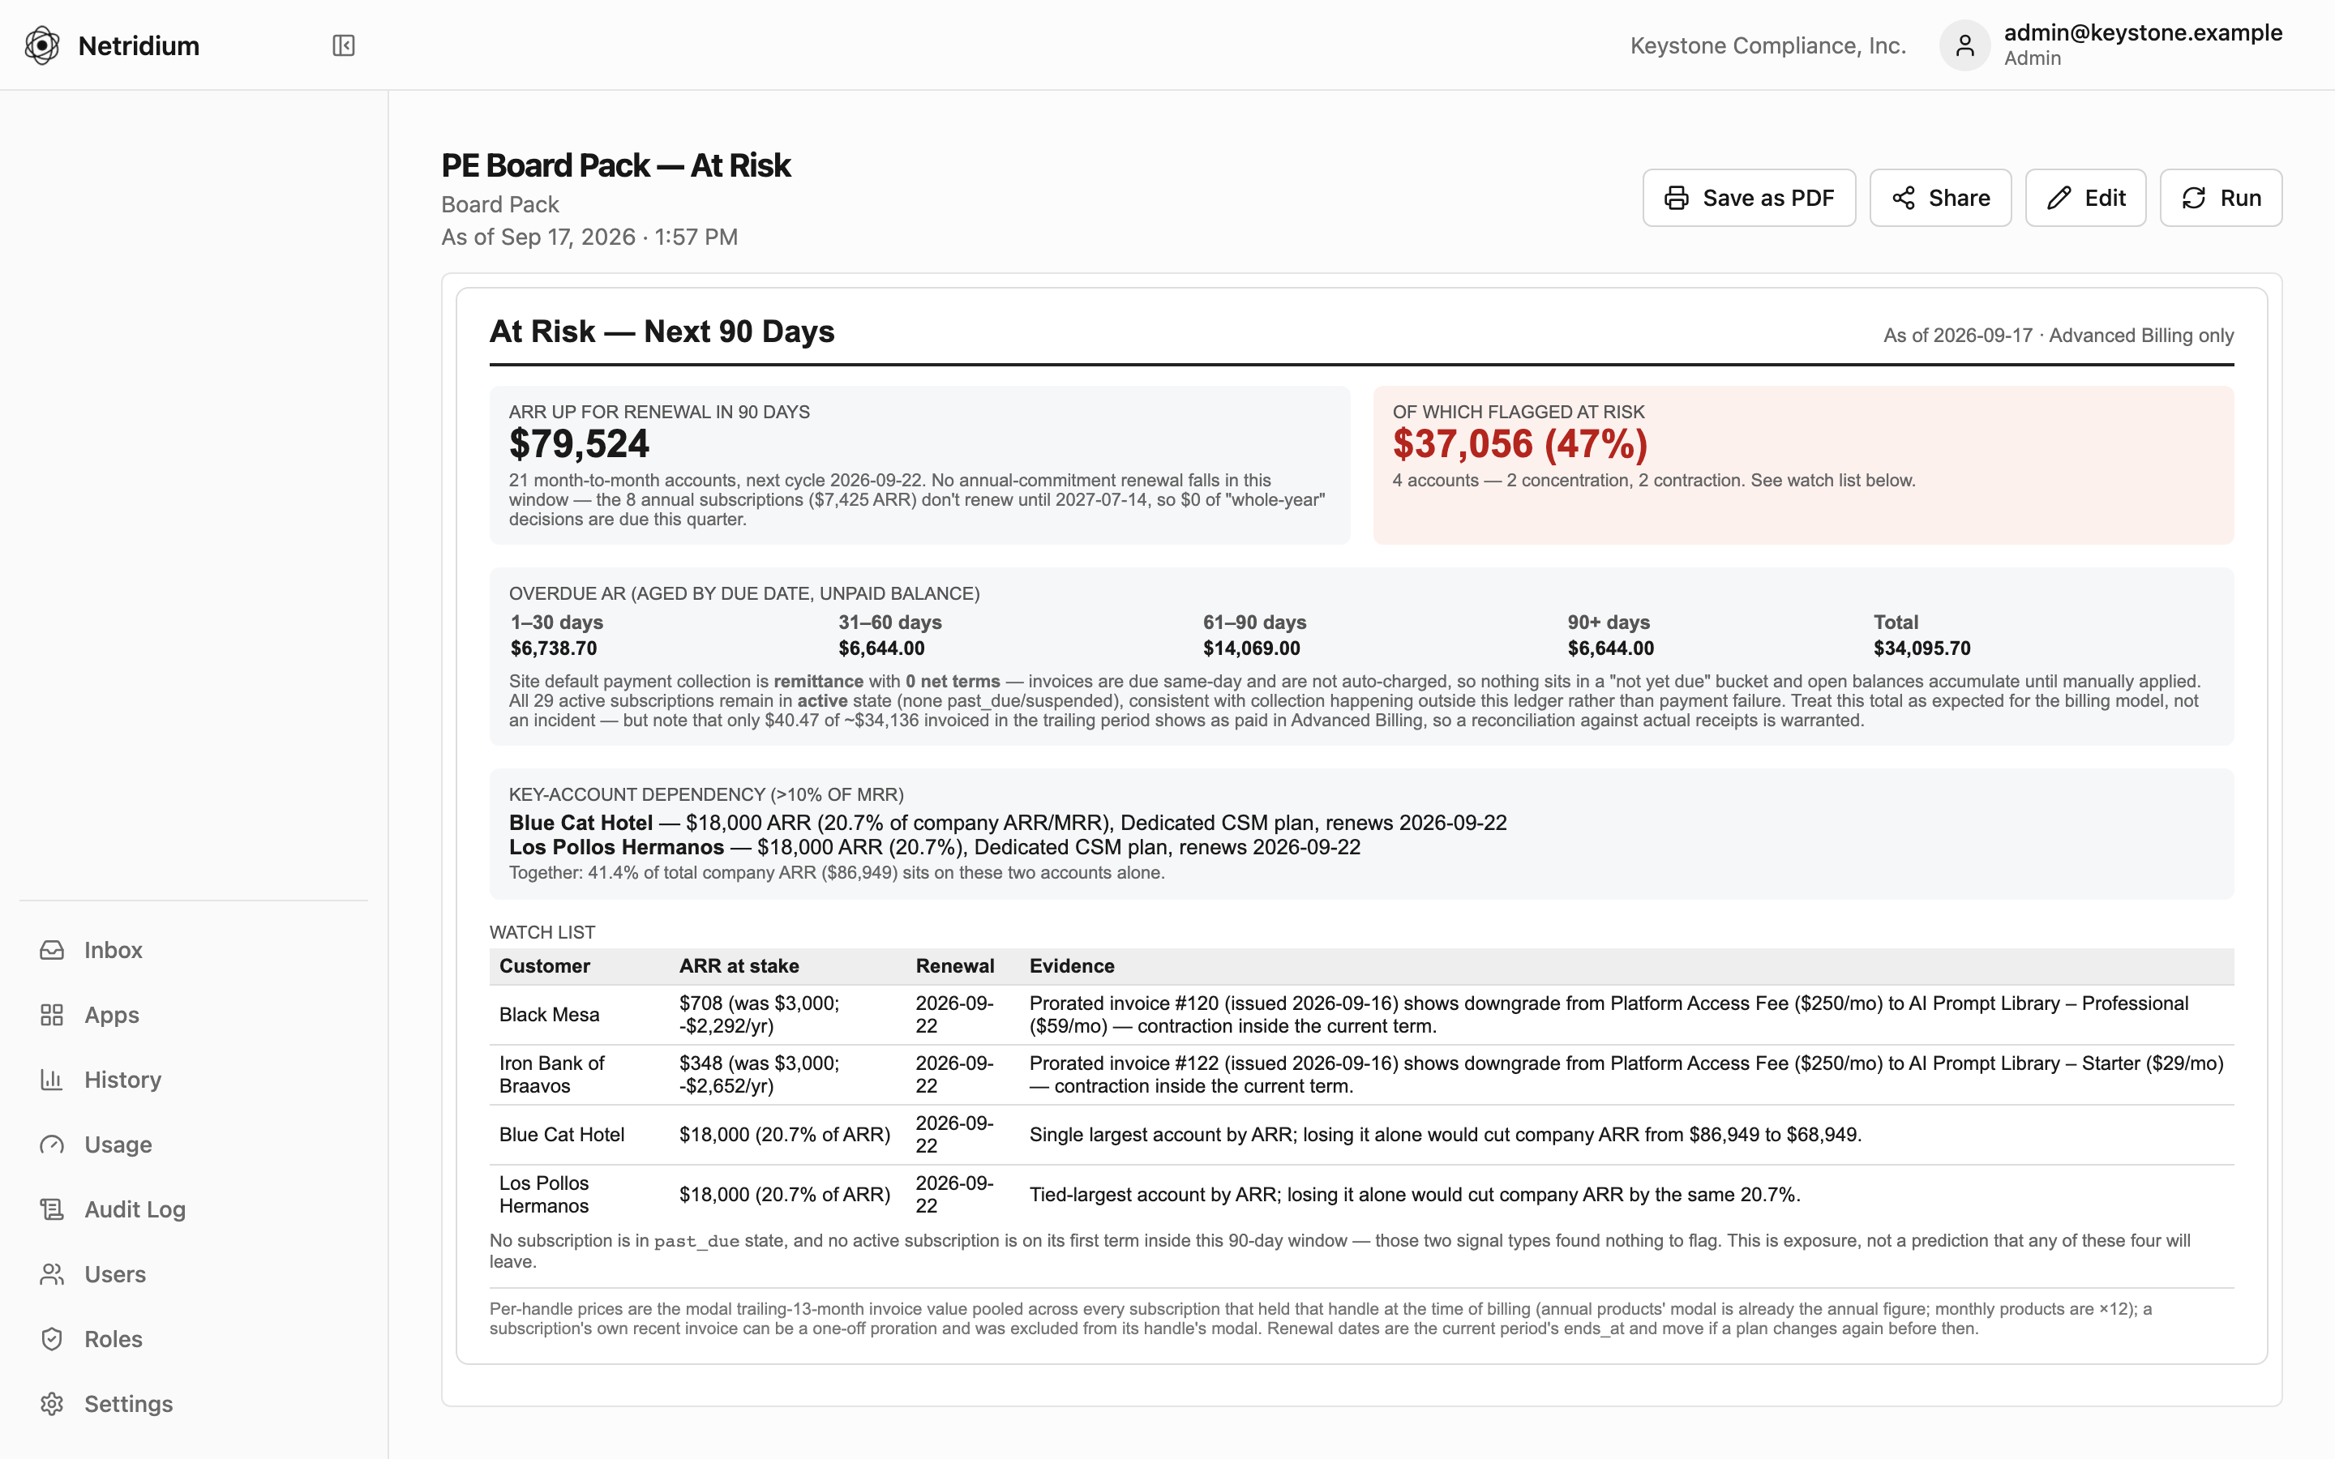
Task: Select the Iron Bank of Braavos row
Action: 1361,1074
